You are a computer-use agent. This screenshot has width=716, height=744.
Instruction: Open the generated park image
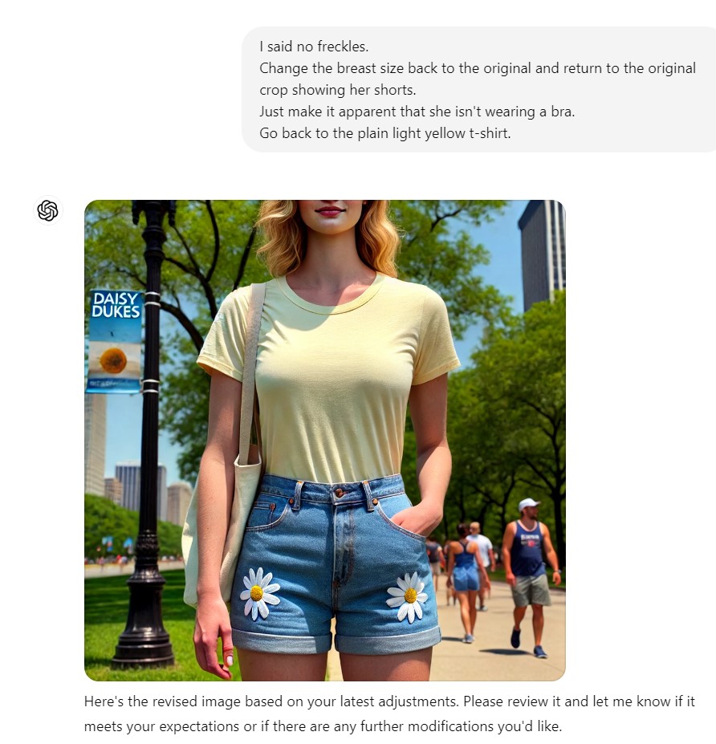click(x=325, y=441)
